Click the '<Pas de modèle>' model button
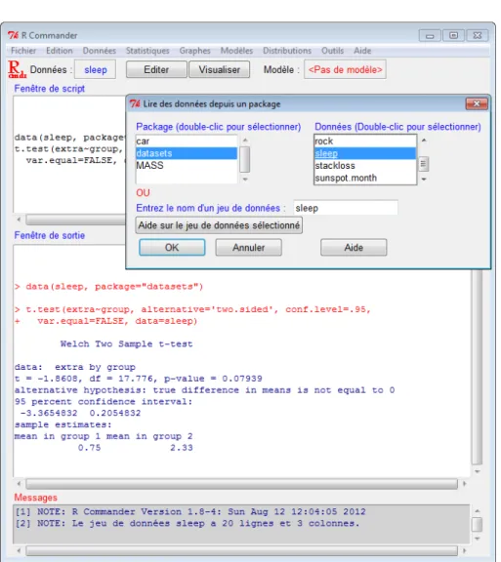This screenshot has width=501, height=562. 346,69
